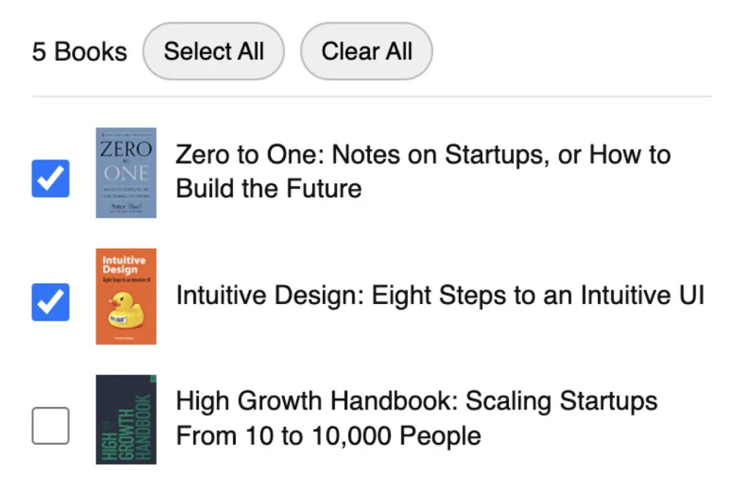Uncheck the Intuitive Design checkbox
This screenshot has height=490, width=745.
50,302
